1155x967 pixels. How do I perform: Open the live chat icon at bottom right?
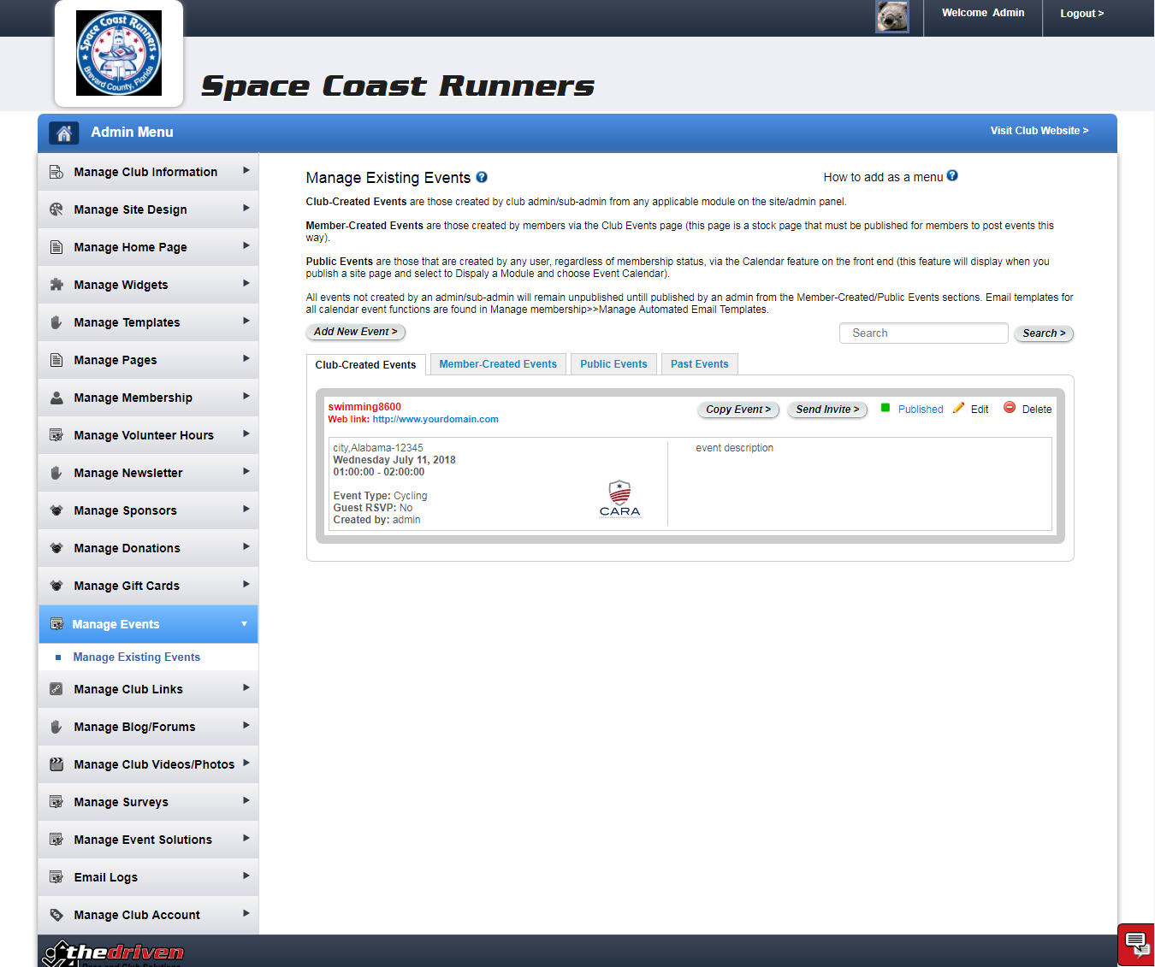click(x=1136, y=944)
